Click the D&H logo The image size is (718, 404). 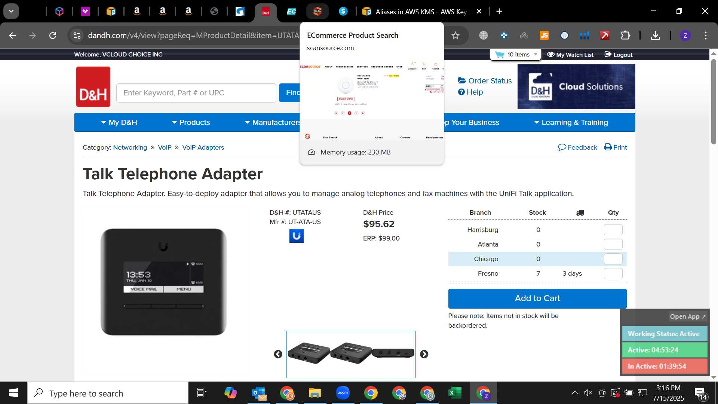(x=93, y=87)
